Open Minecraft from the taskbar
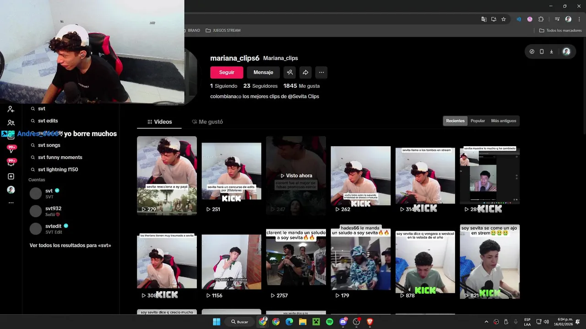 (x=316, y=322)
